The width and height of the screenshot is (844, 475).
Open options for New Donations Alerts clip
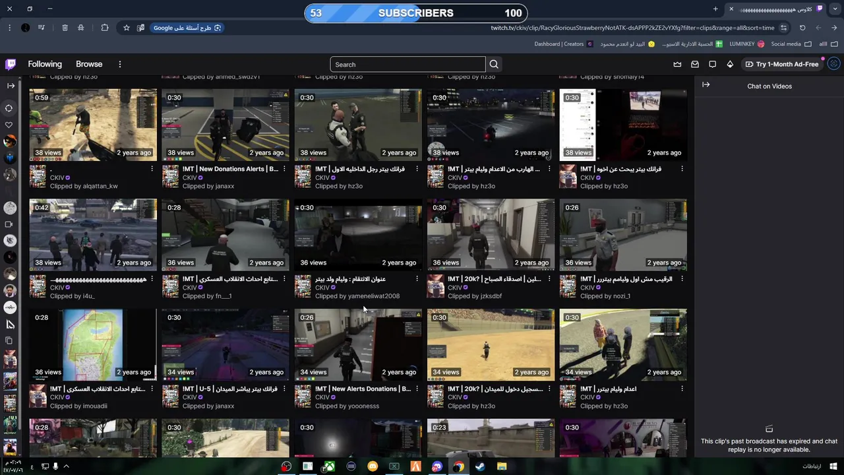tap(284, 169)
